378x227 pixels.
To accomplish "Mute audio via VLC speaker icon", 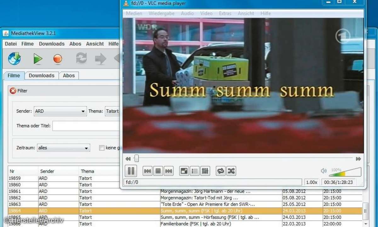I will click(324, 171).
